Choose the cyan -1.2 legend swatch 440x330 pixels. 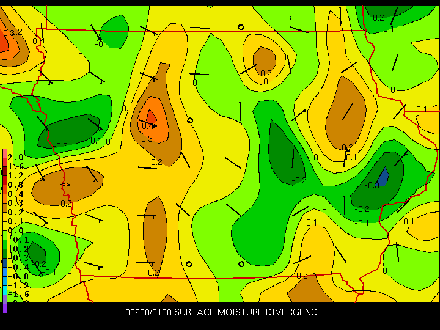tap(5, 290)
